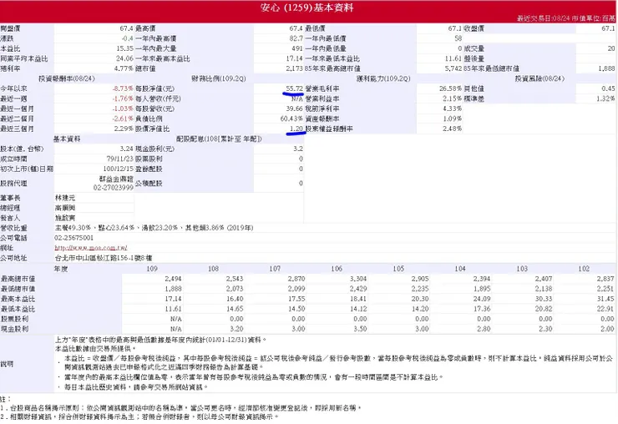This screenshot has height=424, width=618.
Task: Click the '85年來最高總市值' value '5,742'
Action: [x=453, y=68]
